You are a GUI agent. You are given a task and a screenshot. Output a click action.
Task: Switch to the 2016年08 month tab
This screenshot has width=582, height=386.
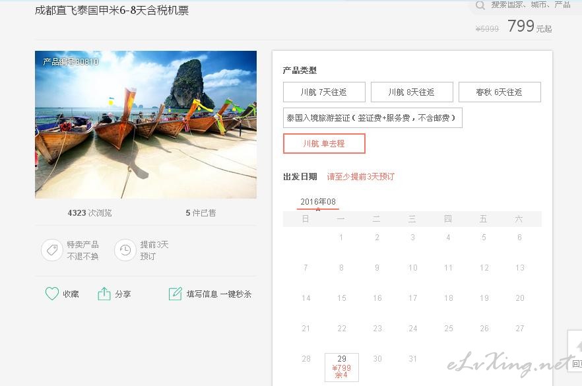[x=318, y=202]
